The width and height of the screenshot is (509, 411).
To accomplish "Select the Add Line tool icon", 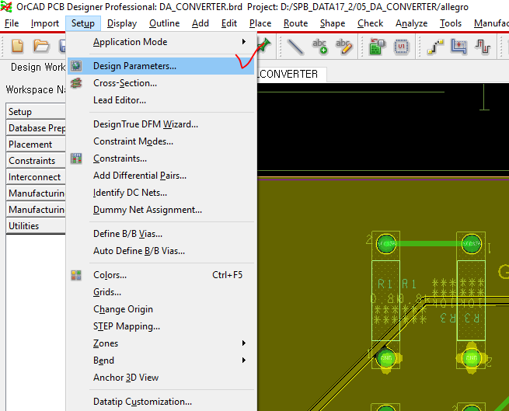I will (x=295, y=47).
